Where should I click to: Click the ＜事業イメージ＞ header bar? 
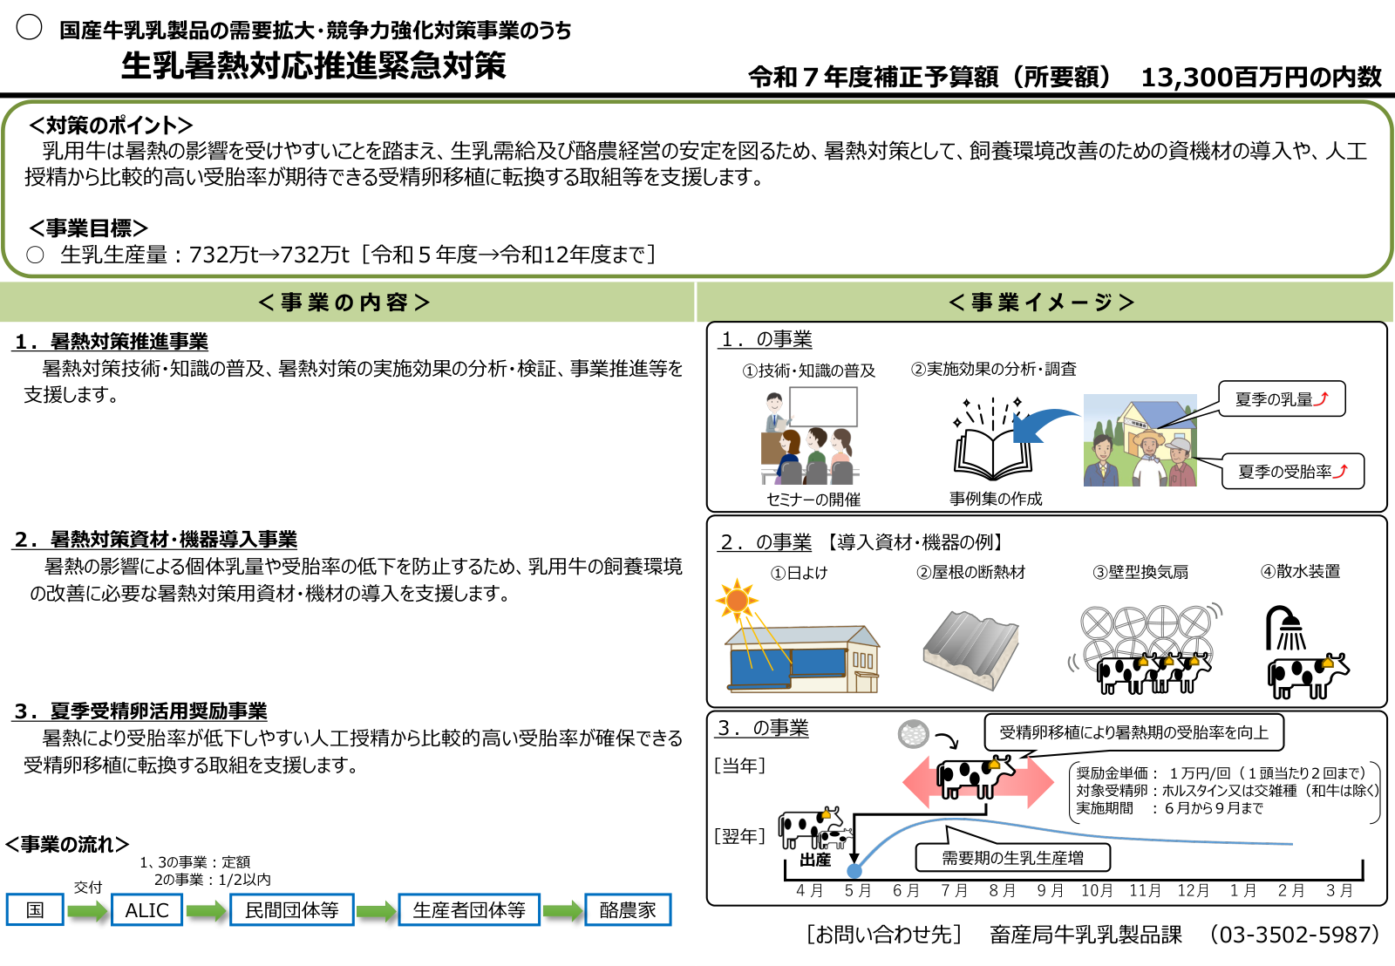click(1044, 303)
